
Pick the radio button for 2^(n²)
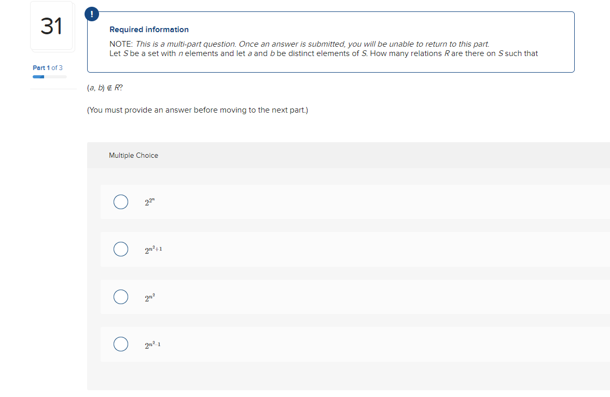[121, 297]
